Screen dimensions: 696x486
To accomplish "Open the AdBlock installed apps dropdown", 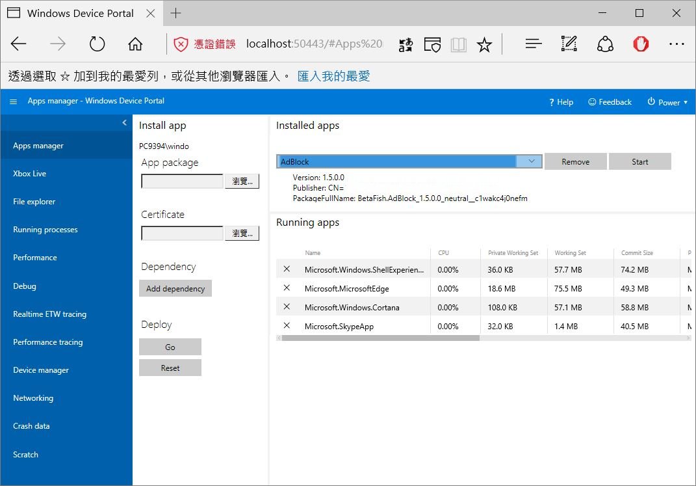I will coord(409,162).
